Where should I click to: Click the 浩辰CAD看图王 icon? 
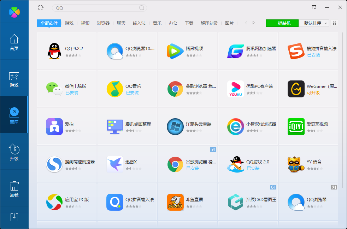235,202
